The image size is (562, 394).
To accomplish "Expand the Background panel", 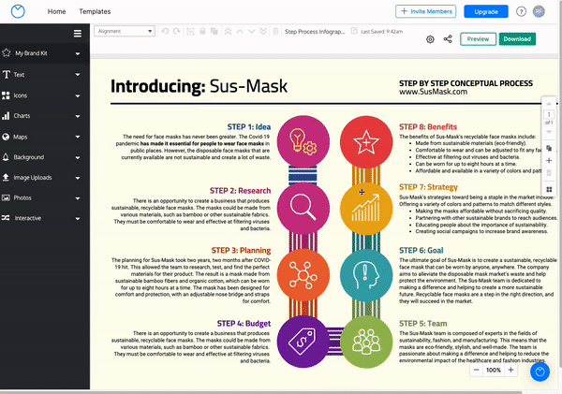I will coord(45,157).
